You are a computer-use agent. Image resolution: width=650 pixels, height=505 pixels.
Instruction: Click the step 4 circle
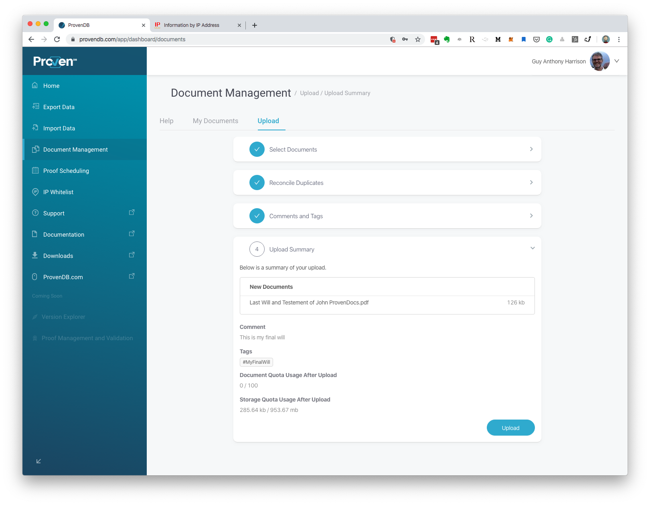257,249
